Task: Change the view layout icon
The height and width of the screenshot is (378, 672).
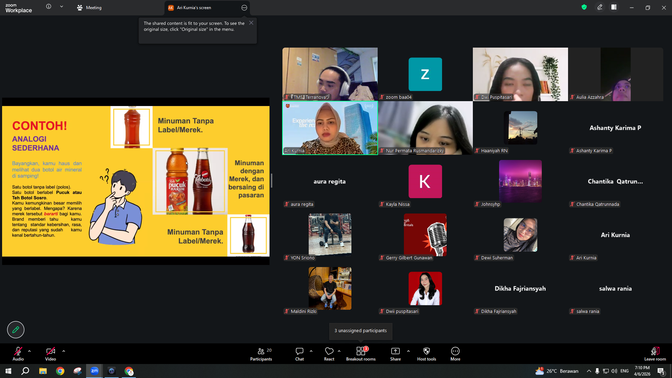Action: [x=614, y=7]
